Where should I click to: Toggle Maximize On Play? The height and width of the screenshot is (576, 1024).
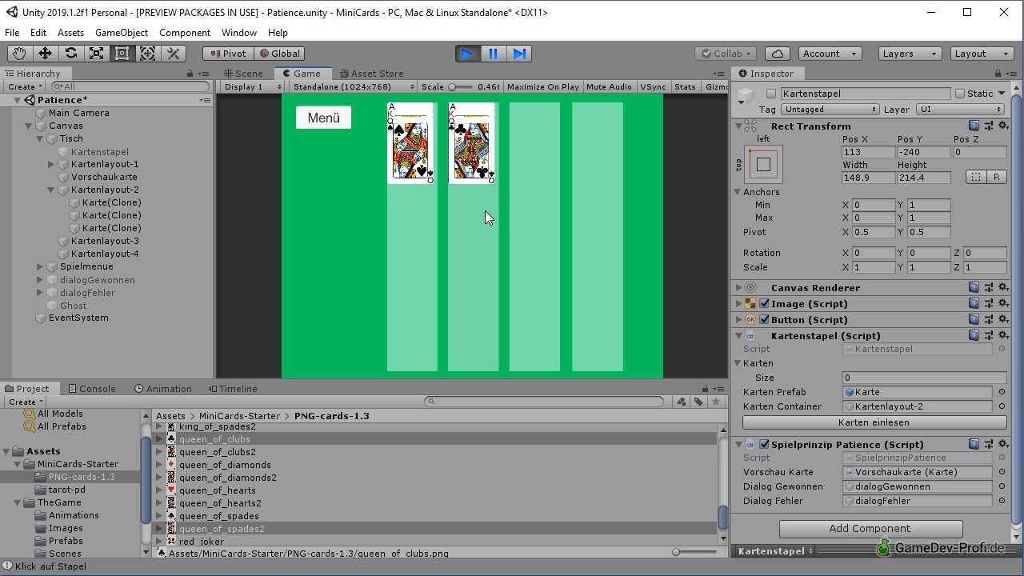(x=542, y=86)
